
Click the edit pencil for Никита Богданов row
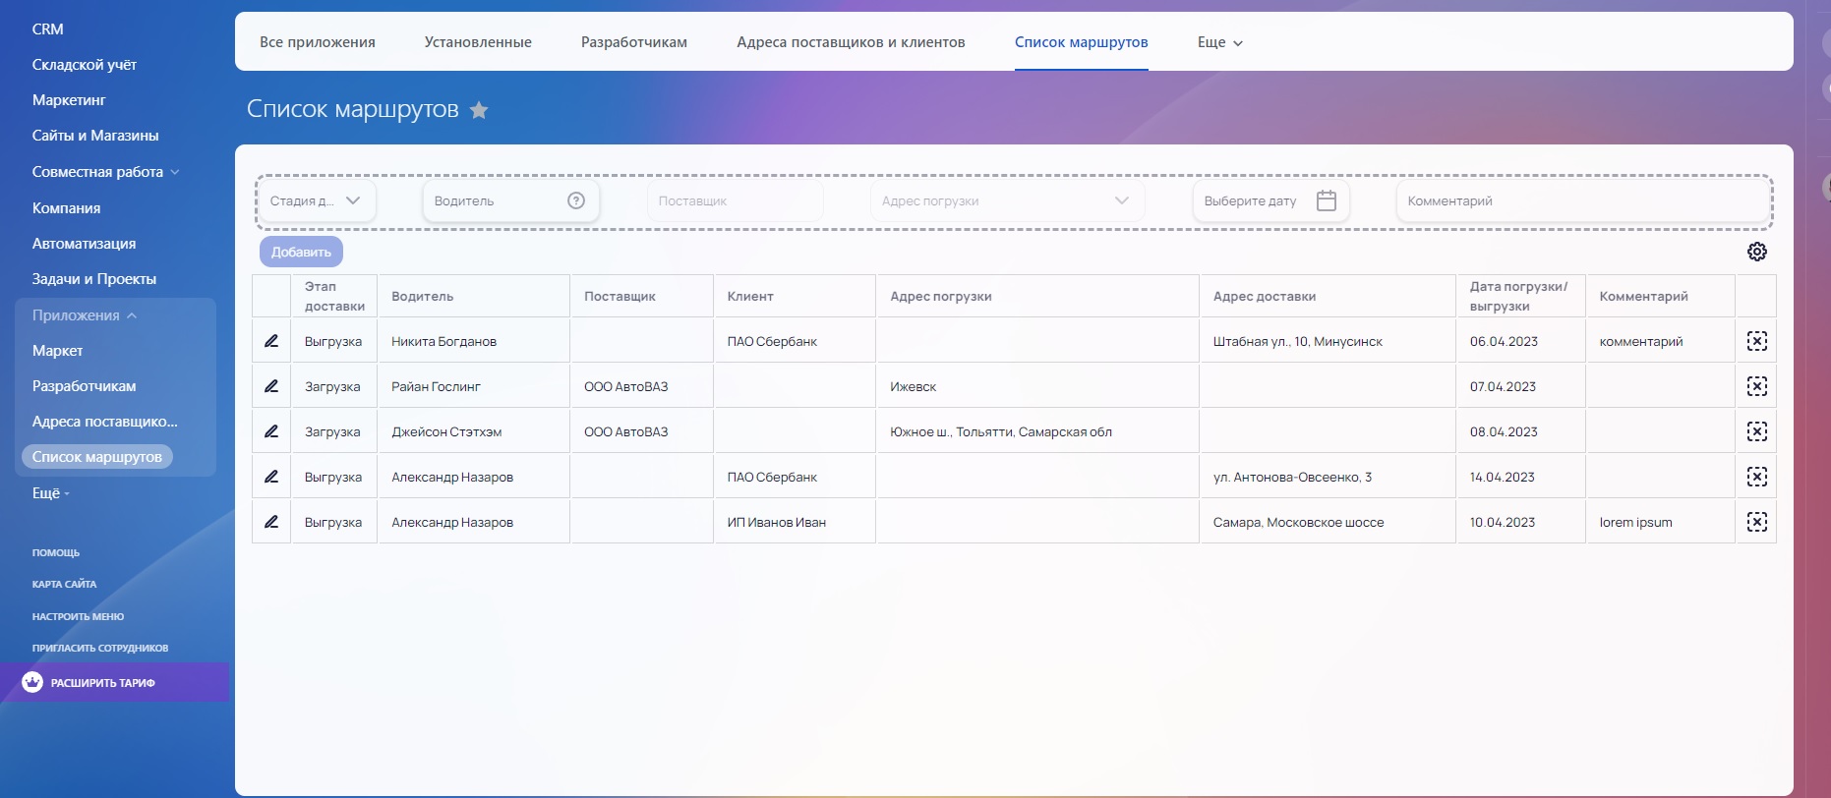tap(271, 341)
